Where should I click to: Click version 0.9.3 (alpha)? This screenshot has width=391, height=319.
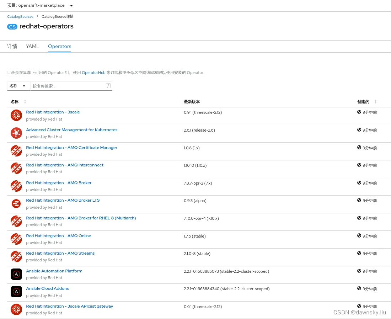tap(195, 201)
